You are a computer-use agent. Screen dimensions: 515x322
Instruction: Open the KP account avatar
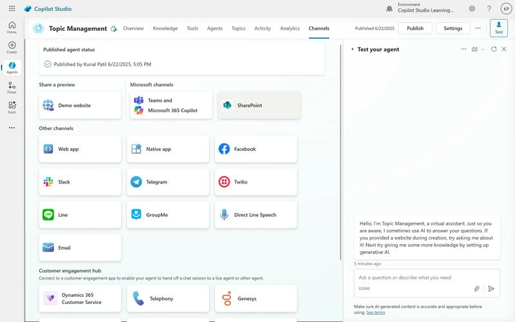coord(506,9)
